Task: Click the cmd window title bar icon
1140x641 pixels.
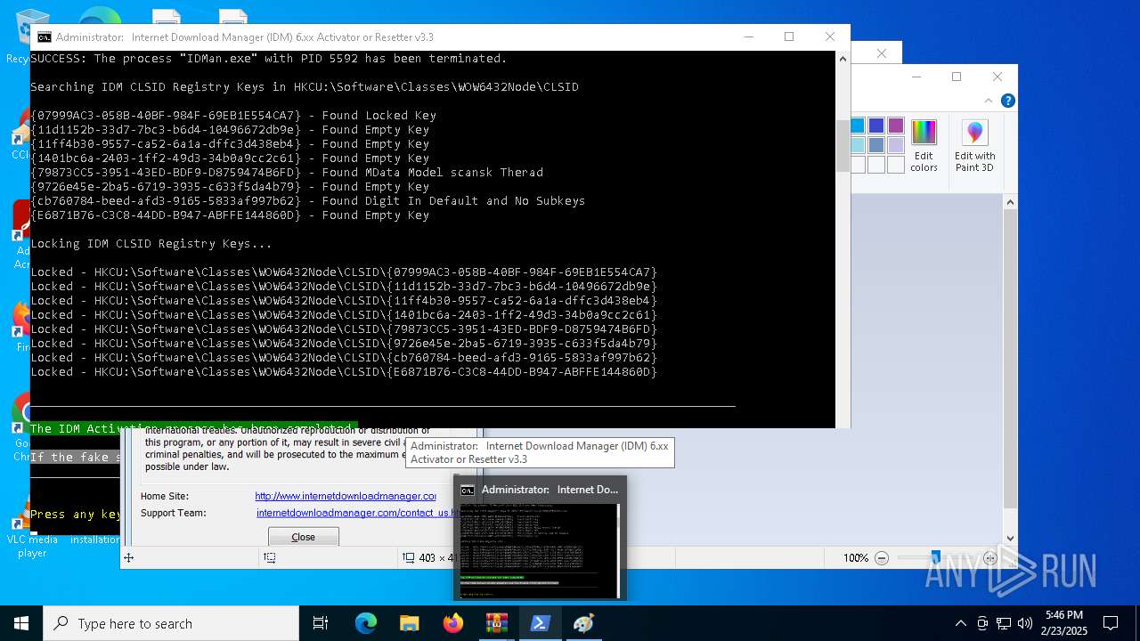Action: (44, 37)
